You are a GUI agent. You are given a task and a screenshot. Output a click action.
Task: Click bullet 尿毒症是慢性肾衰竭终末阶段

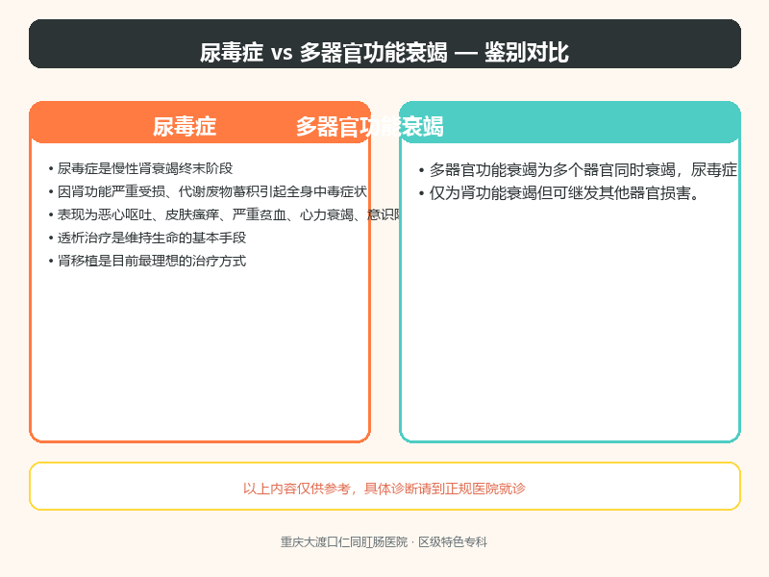click(140, 168)
